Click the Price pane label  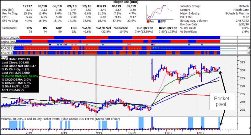point(4,57)
